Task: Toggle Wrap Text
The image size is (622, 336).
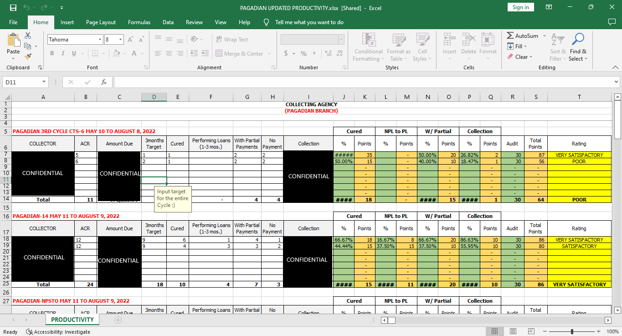Action: [x=232, y=40]
